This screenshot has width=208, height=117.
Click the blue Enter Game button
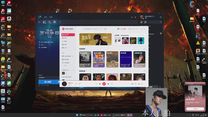(48, 82)
